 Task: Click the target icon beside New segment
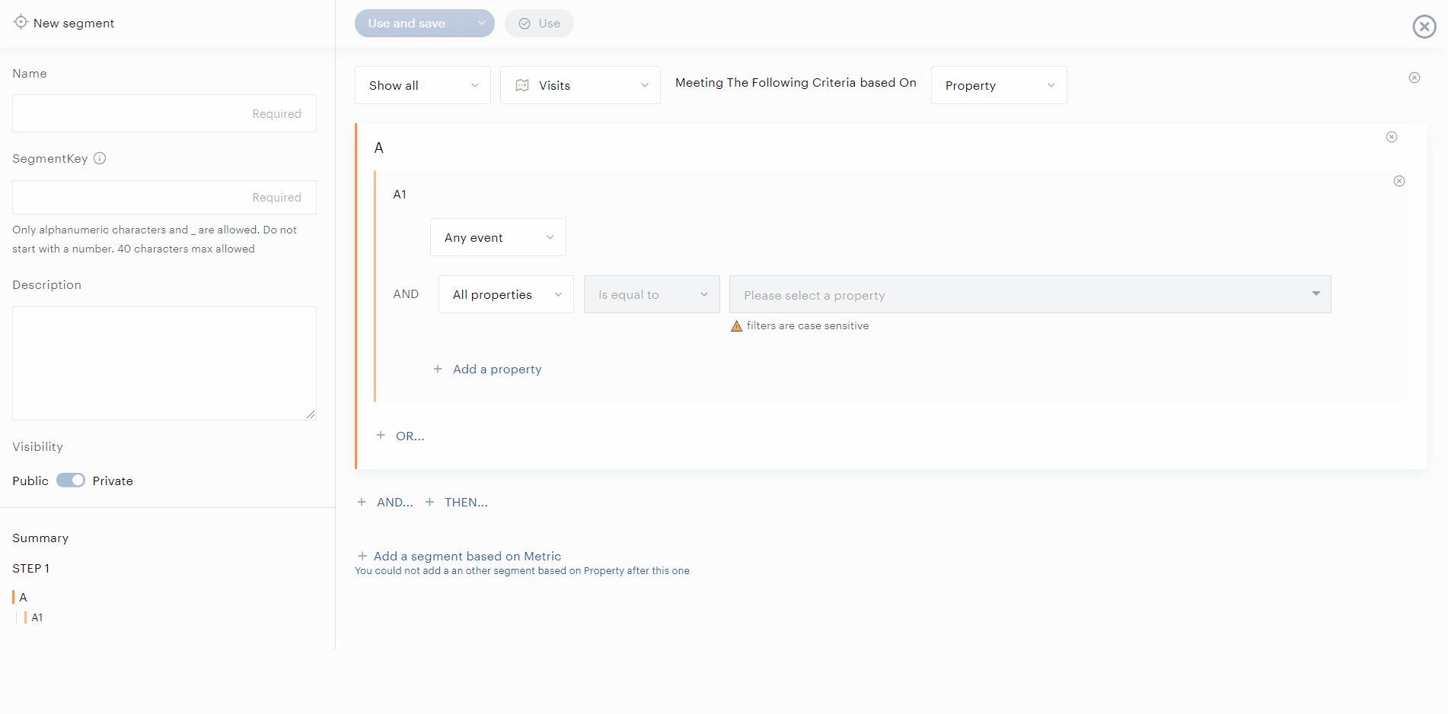pyautogui.click(x=21, y=22)
